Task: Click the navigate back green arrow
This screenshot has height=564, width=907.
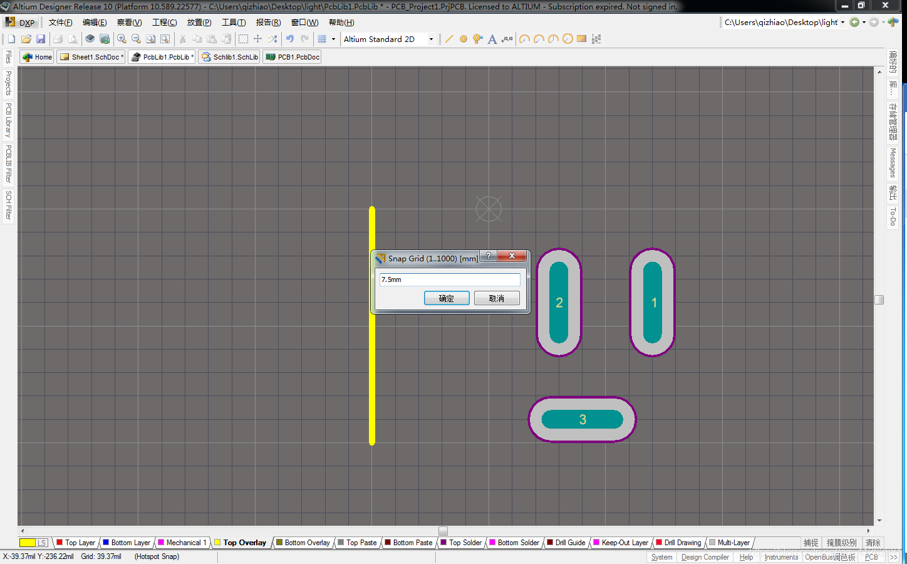Action: pyautogui.click(x=854, y=22)
